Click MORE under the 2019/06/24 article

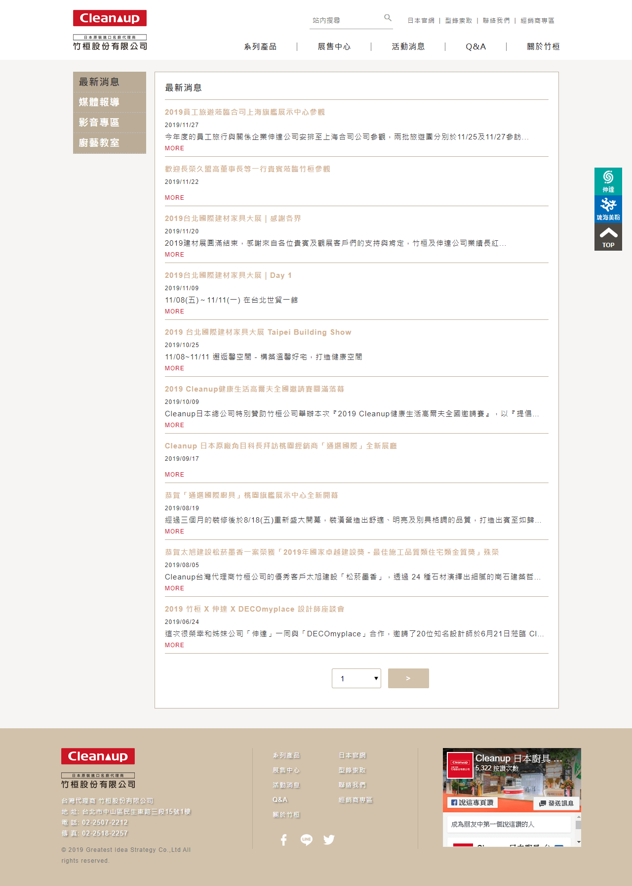pyautogui.click(x=174, y=645)
